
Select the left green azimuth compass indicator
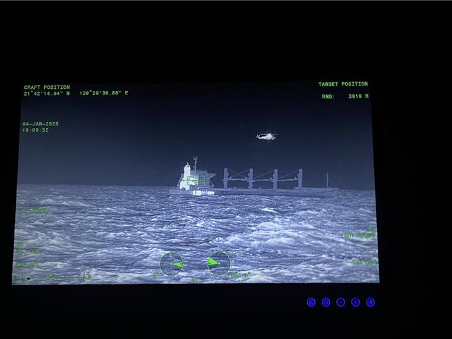coord(172,264)
